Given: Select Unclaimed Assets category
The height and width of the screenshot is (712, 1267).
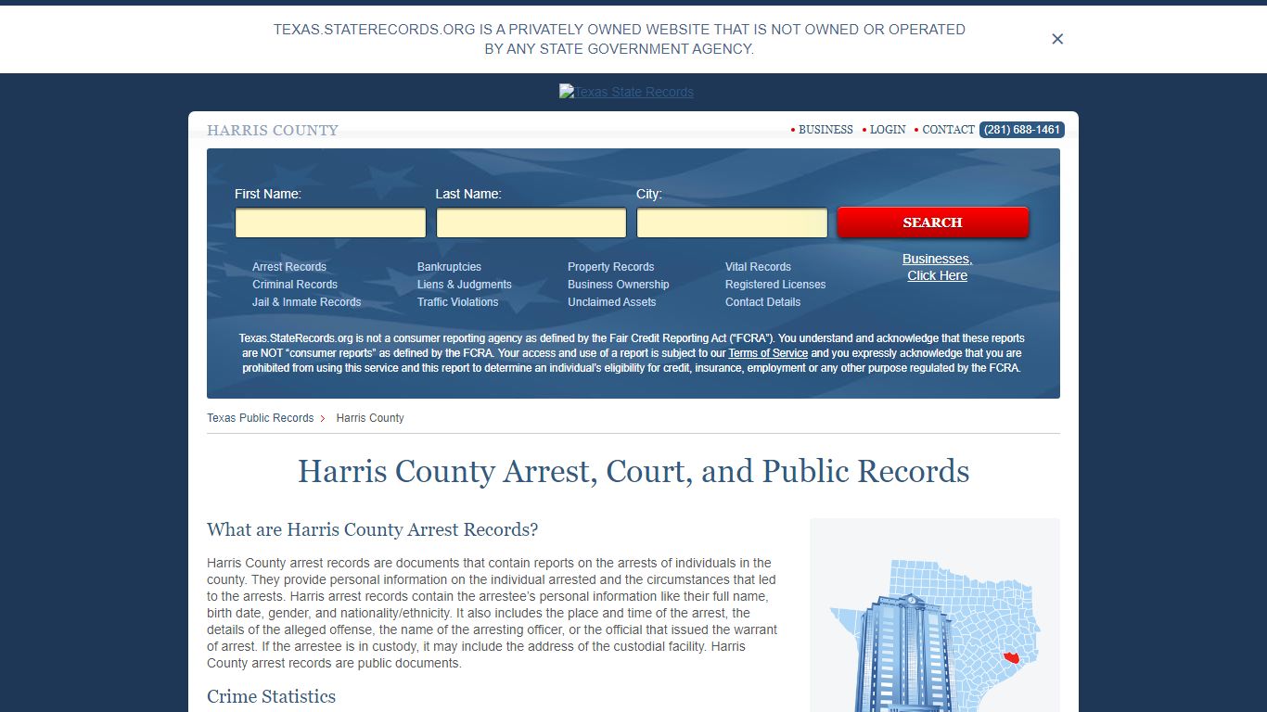Looking at the screenshot, I should pos(611,302).
